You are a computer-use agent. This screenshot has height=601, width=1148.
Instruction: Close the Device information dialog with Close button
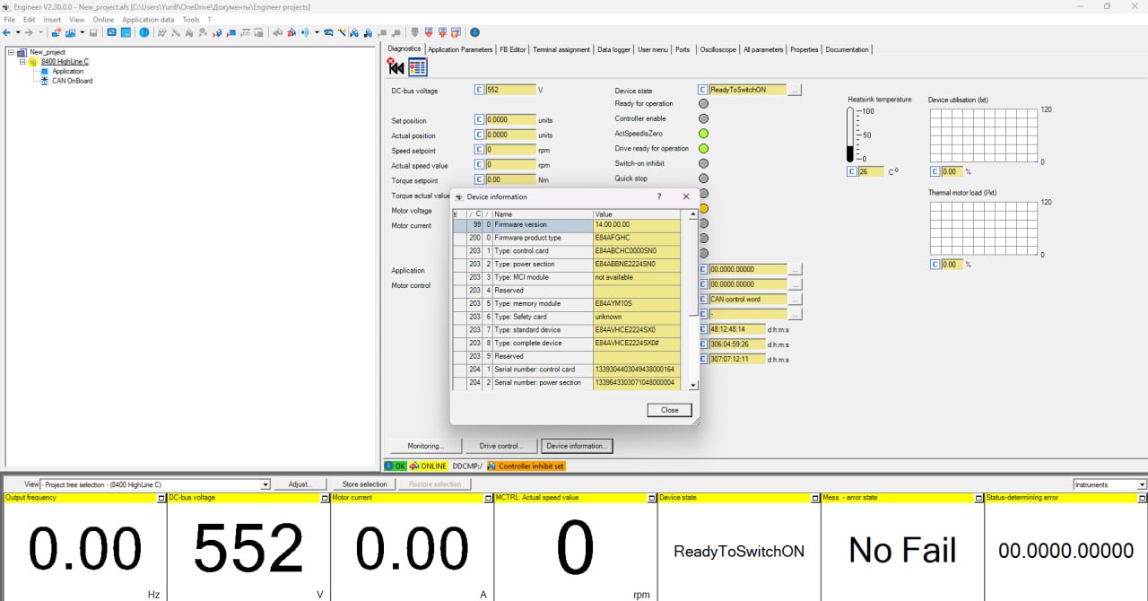click(x=669, y=410)
